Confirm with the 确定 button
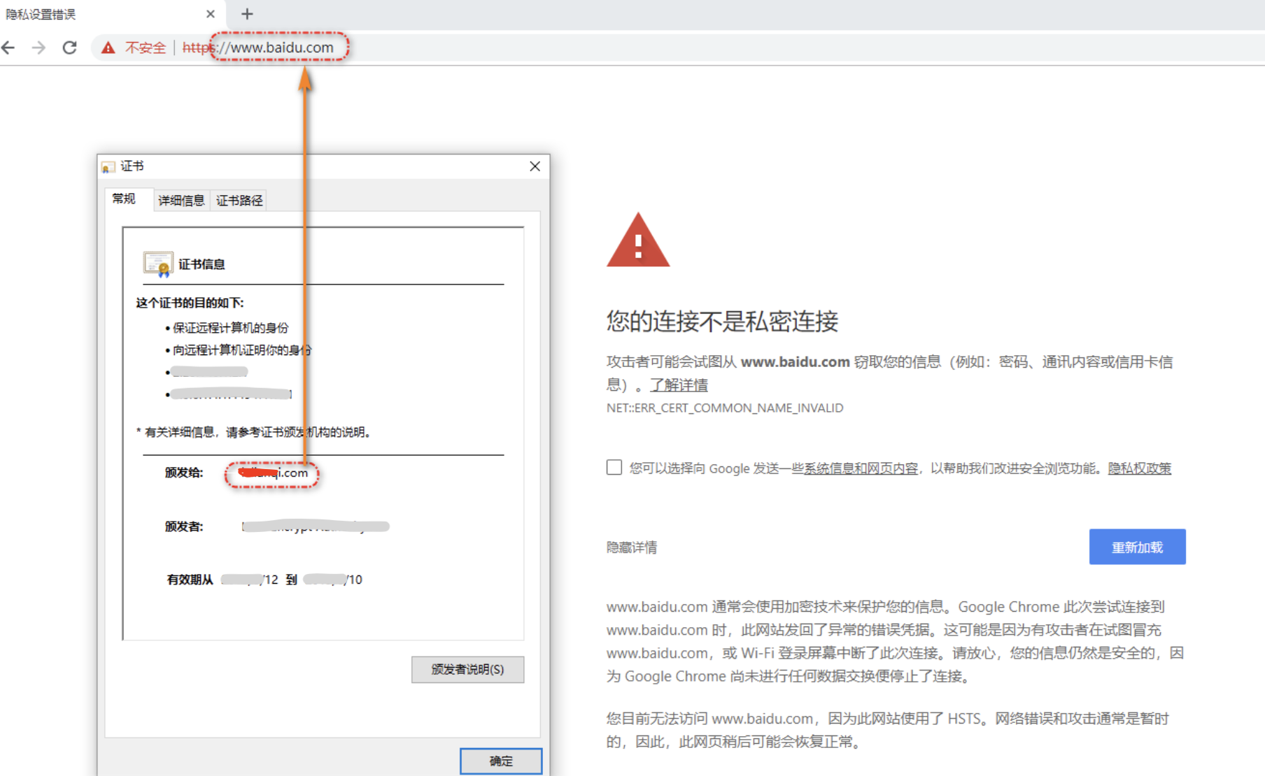 [500, 761]
